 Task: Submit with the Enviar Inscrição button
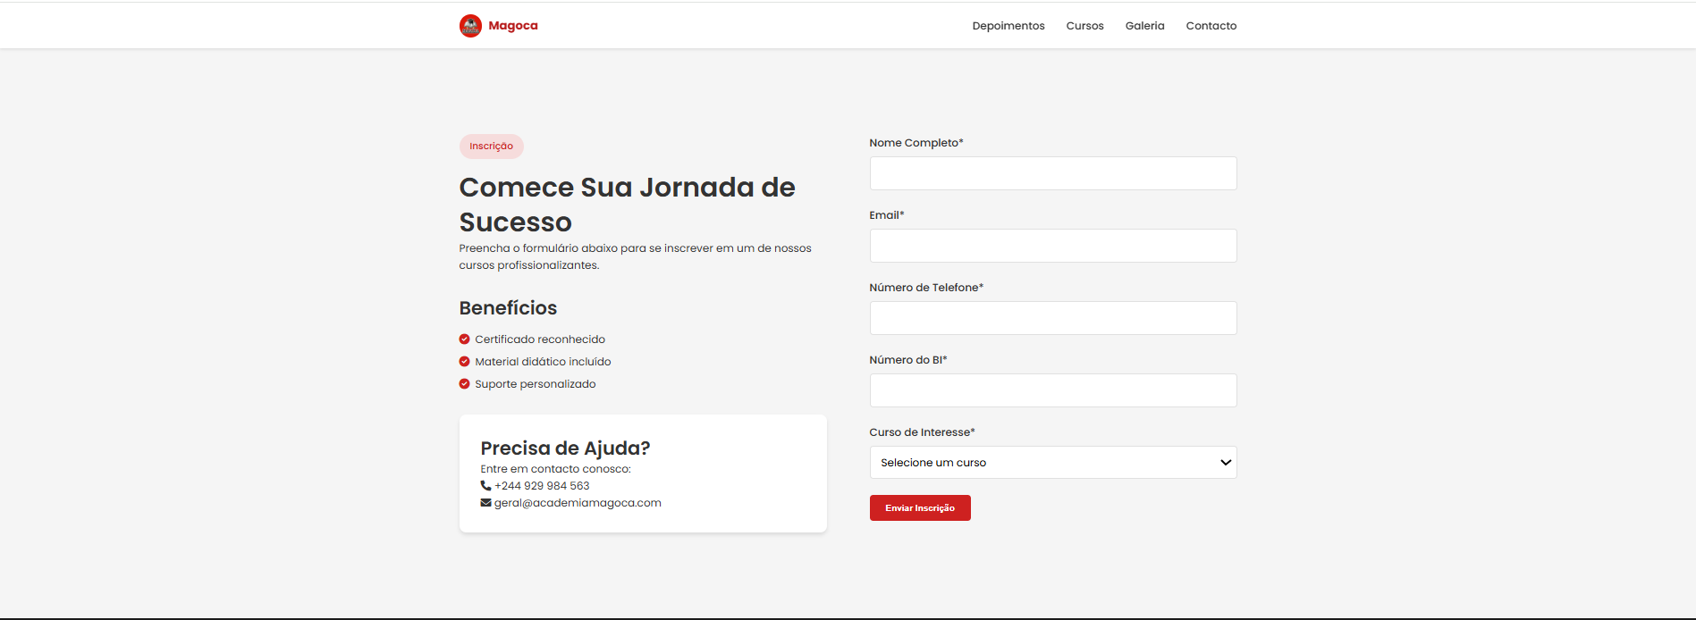(x=920, y=508)
